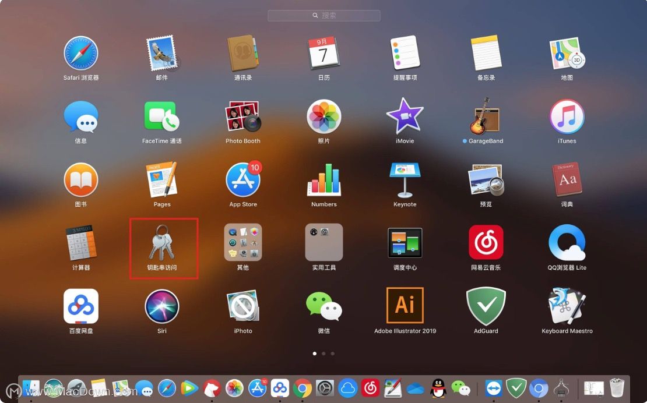647x403 pixels.
Task: Open Photos from the Dock
Action: 234,388
